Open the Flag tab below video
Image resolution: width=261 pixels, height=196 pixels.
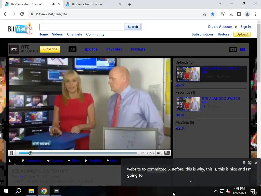(112, 161)
